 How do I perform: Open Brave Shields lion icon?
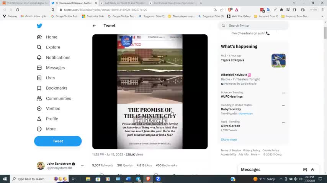click(x=230, y=10)
